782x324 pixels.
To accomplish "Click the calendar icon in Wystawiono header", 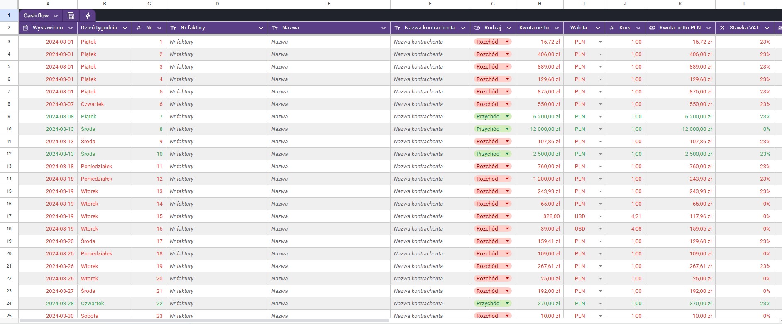I will [25, 28].
